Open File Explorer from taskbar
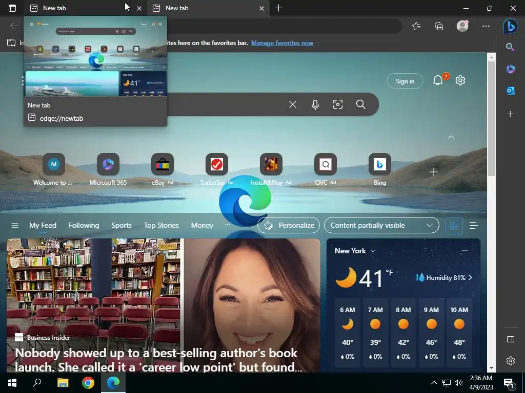The height and width of the screenshot is (393, 525). tap(63, 383)
